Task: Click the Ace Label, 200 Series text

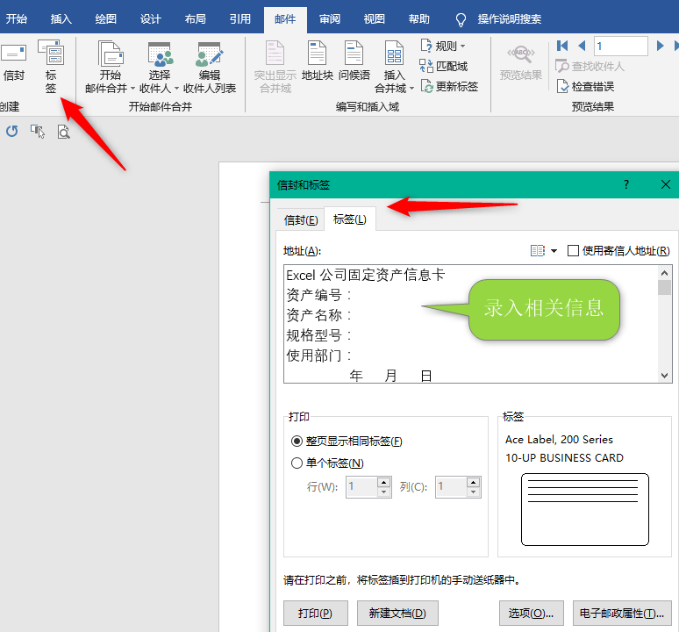Action: click(559, 440)
